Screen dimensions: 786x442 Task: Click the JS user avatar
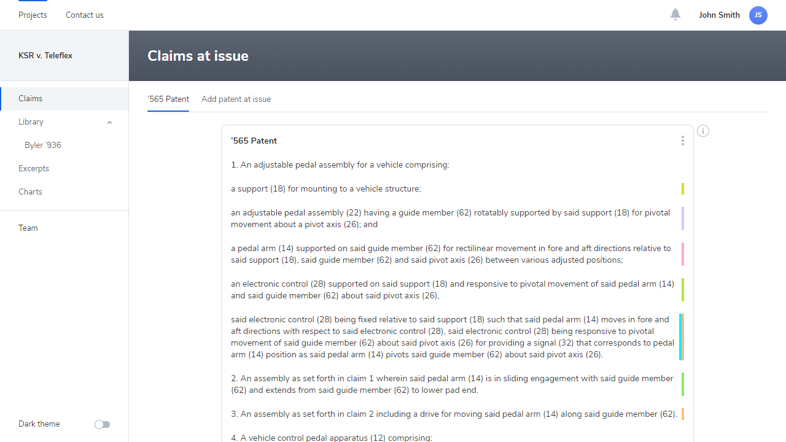tap(758, 15)
